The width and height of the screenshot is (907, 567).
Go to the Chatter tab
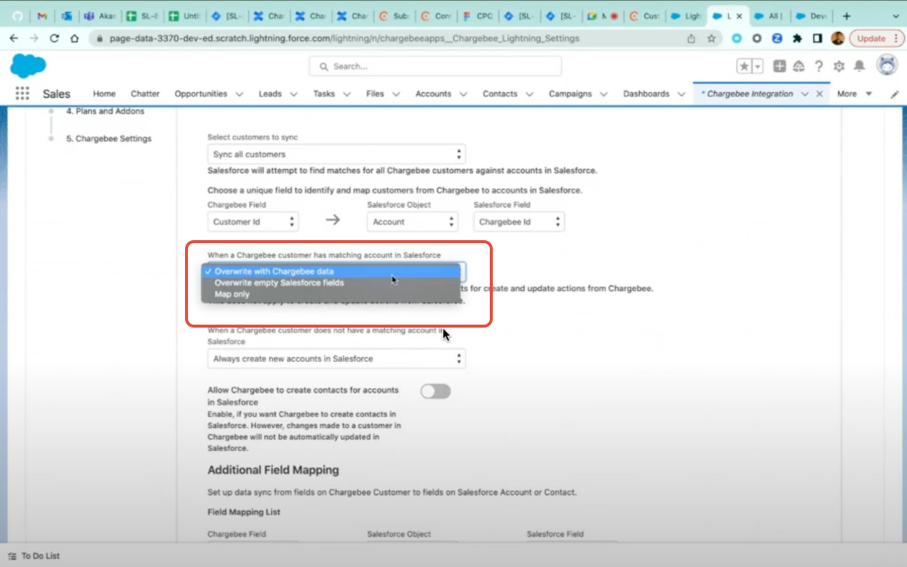[x=145, y=94]
